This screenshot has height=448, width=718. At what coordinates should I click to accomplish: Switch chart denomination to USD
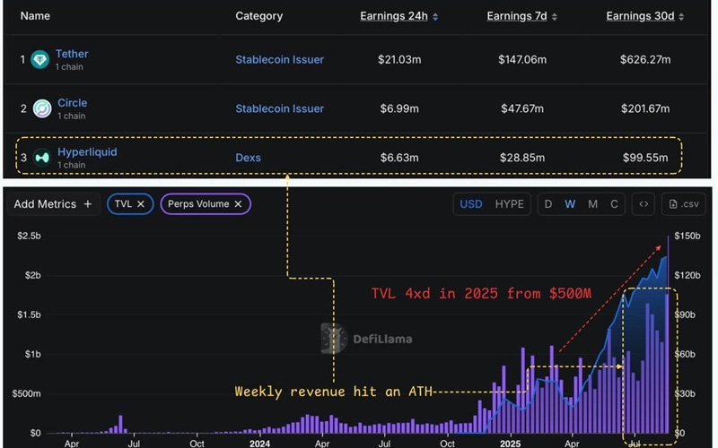tap(470, 204)
